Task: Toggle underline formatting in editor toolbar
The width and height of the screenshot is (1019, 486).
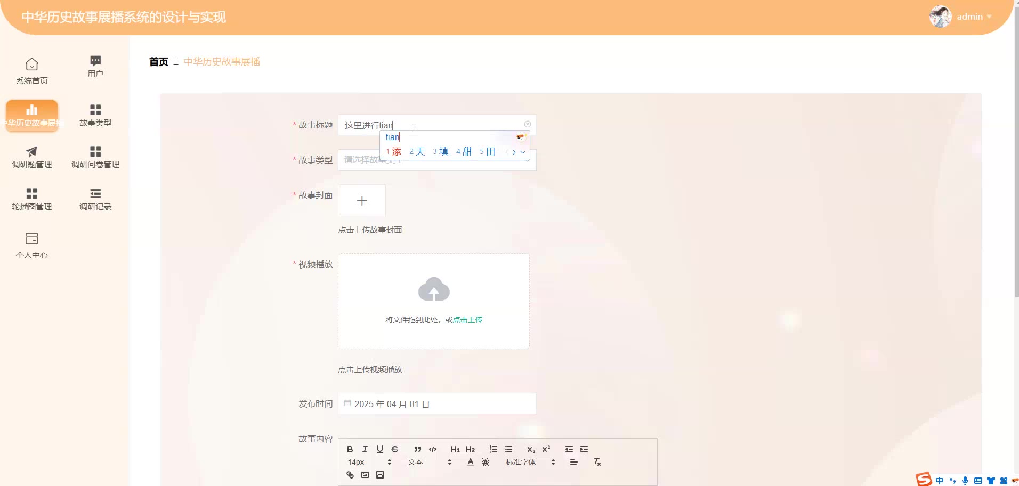Action: pos(380,449)
